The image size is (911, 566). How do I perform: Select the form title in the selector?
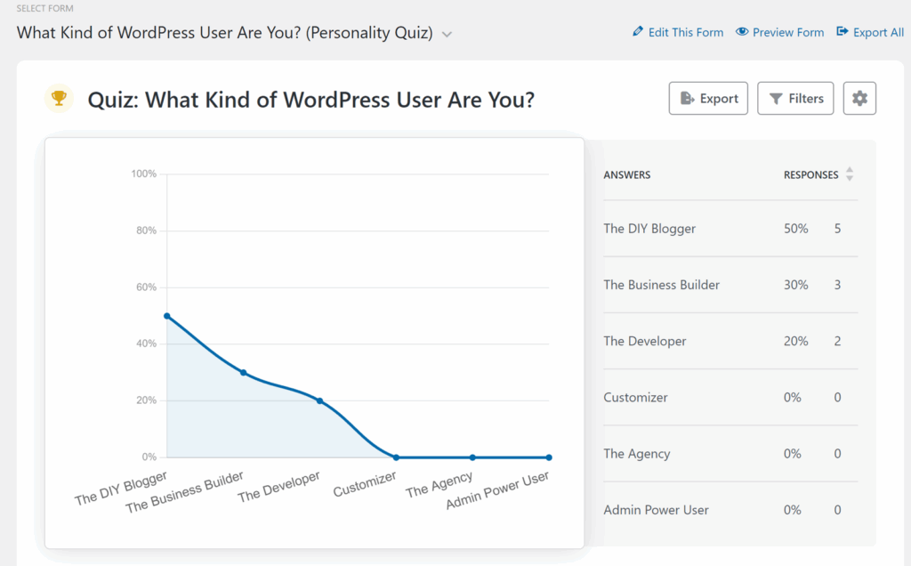coord(224,33)
